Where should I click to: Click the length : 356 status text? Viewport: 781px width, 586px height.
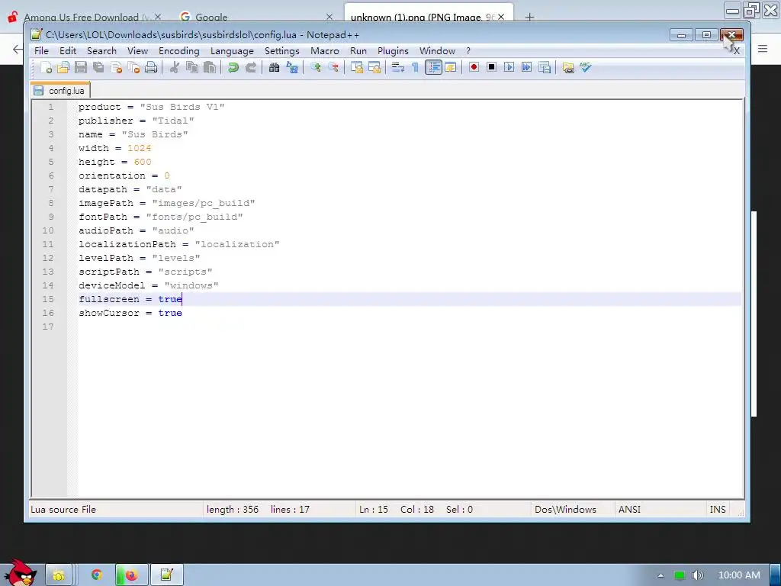tap(233, 509)
